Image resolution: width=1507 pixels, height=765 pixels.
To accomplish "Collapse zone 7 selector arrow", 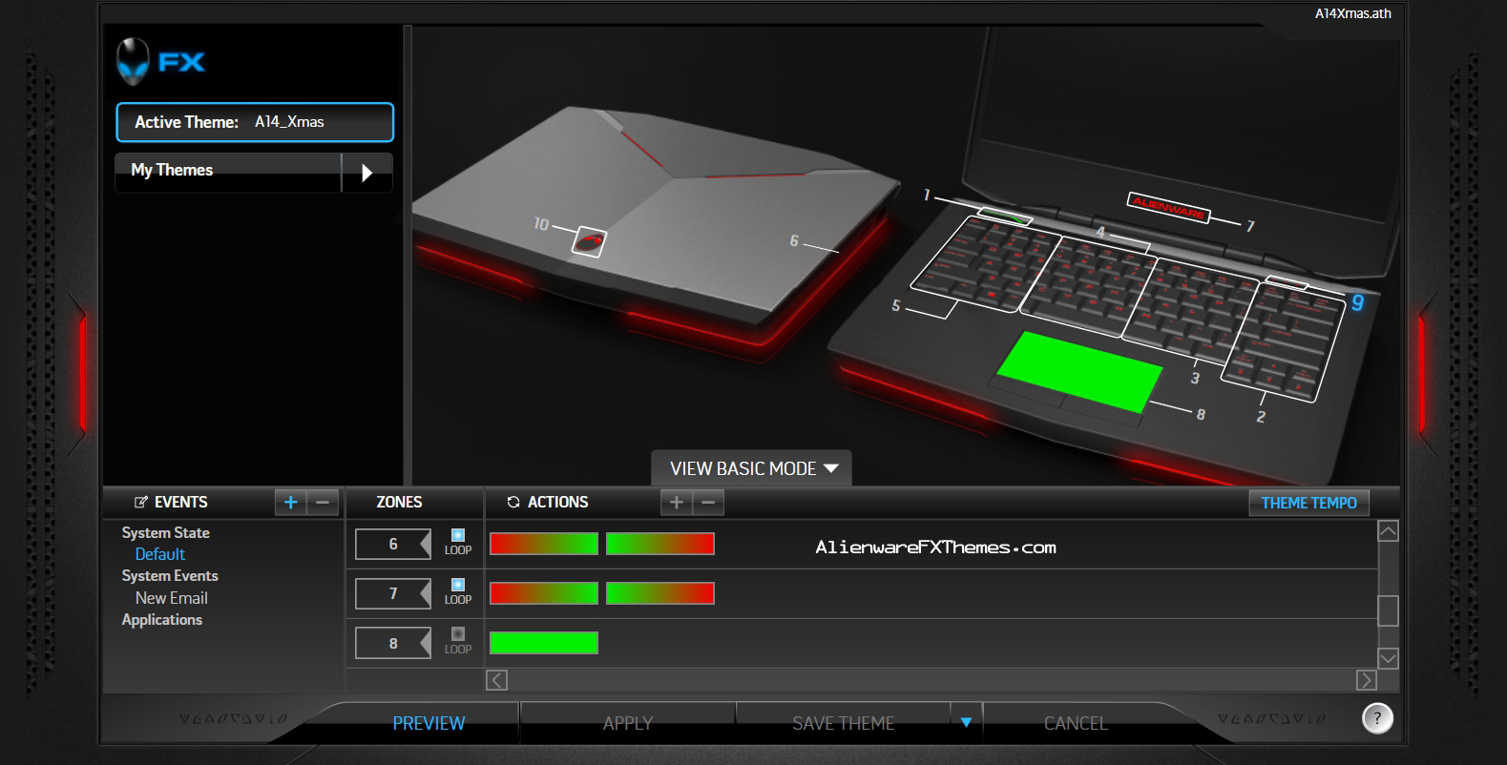I will pyautogui.click(x=425, y=593).
